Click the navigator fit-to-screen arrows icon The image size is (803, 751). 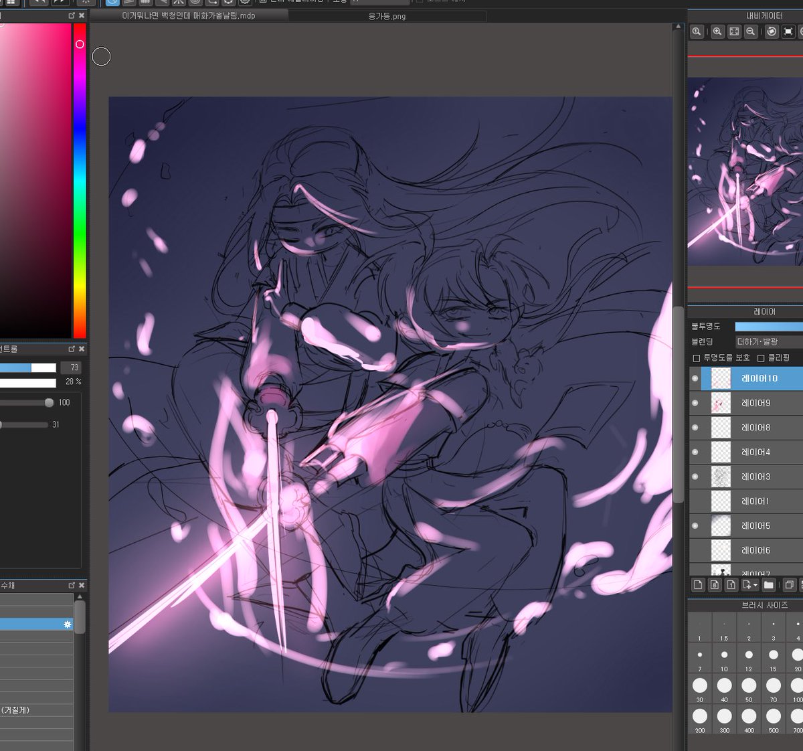734,31
